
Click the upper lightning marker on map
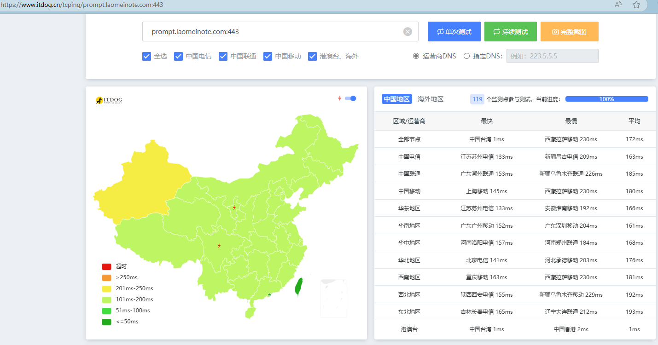(x=234, y=207)
